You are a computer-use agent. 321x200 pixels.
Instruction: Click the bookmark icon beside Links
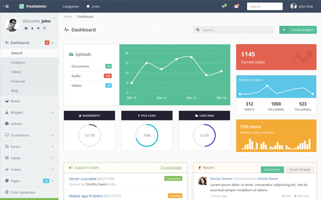click(x=88, y=6)
